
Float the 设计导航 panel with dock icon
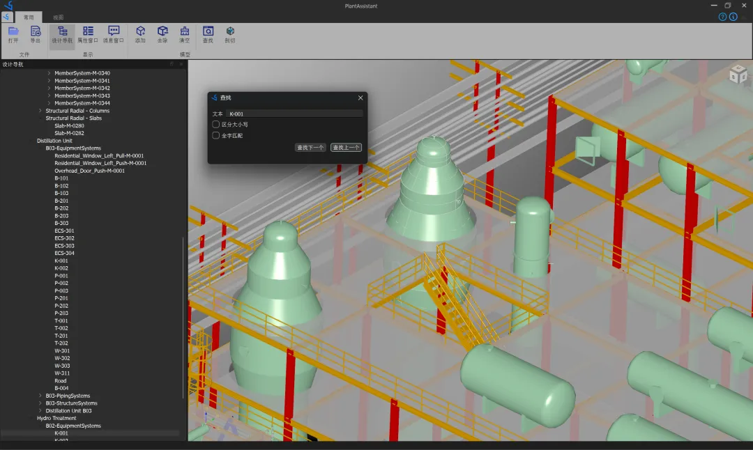(172, 64)
